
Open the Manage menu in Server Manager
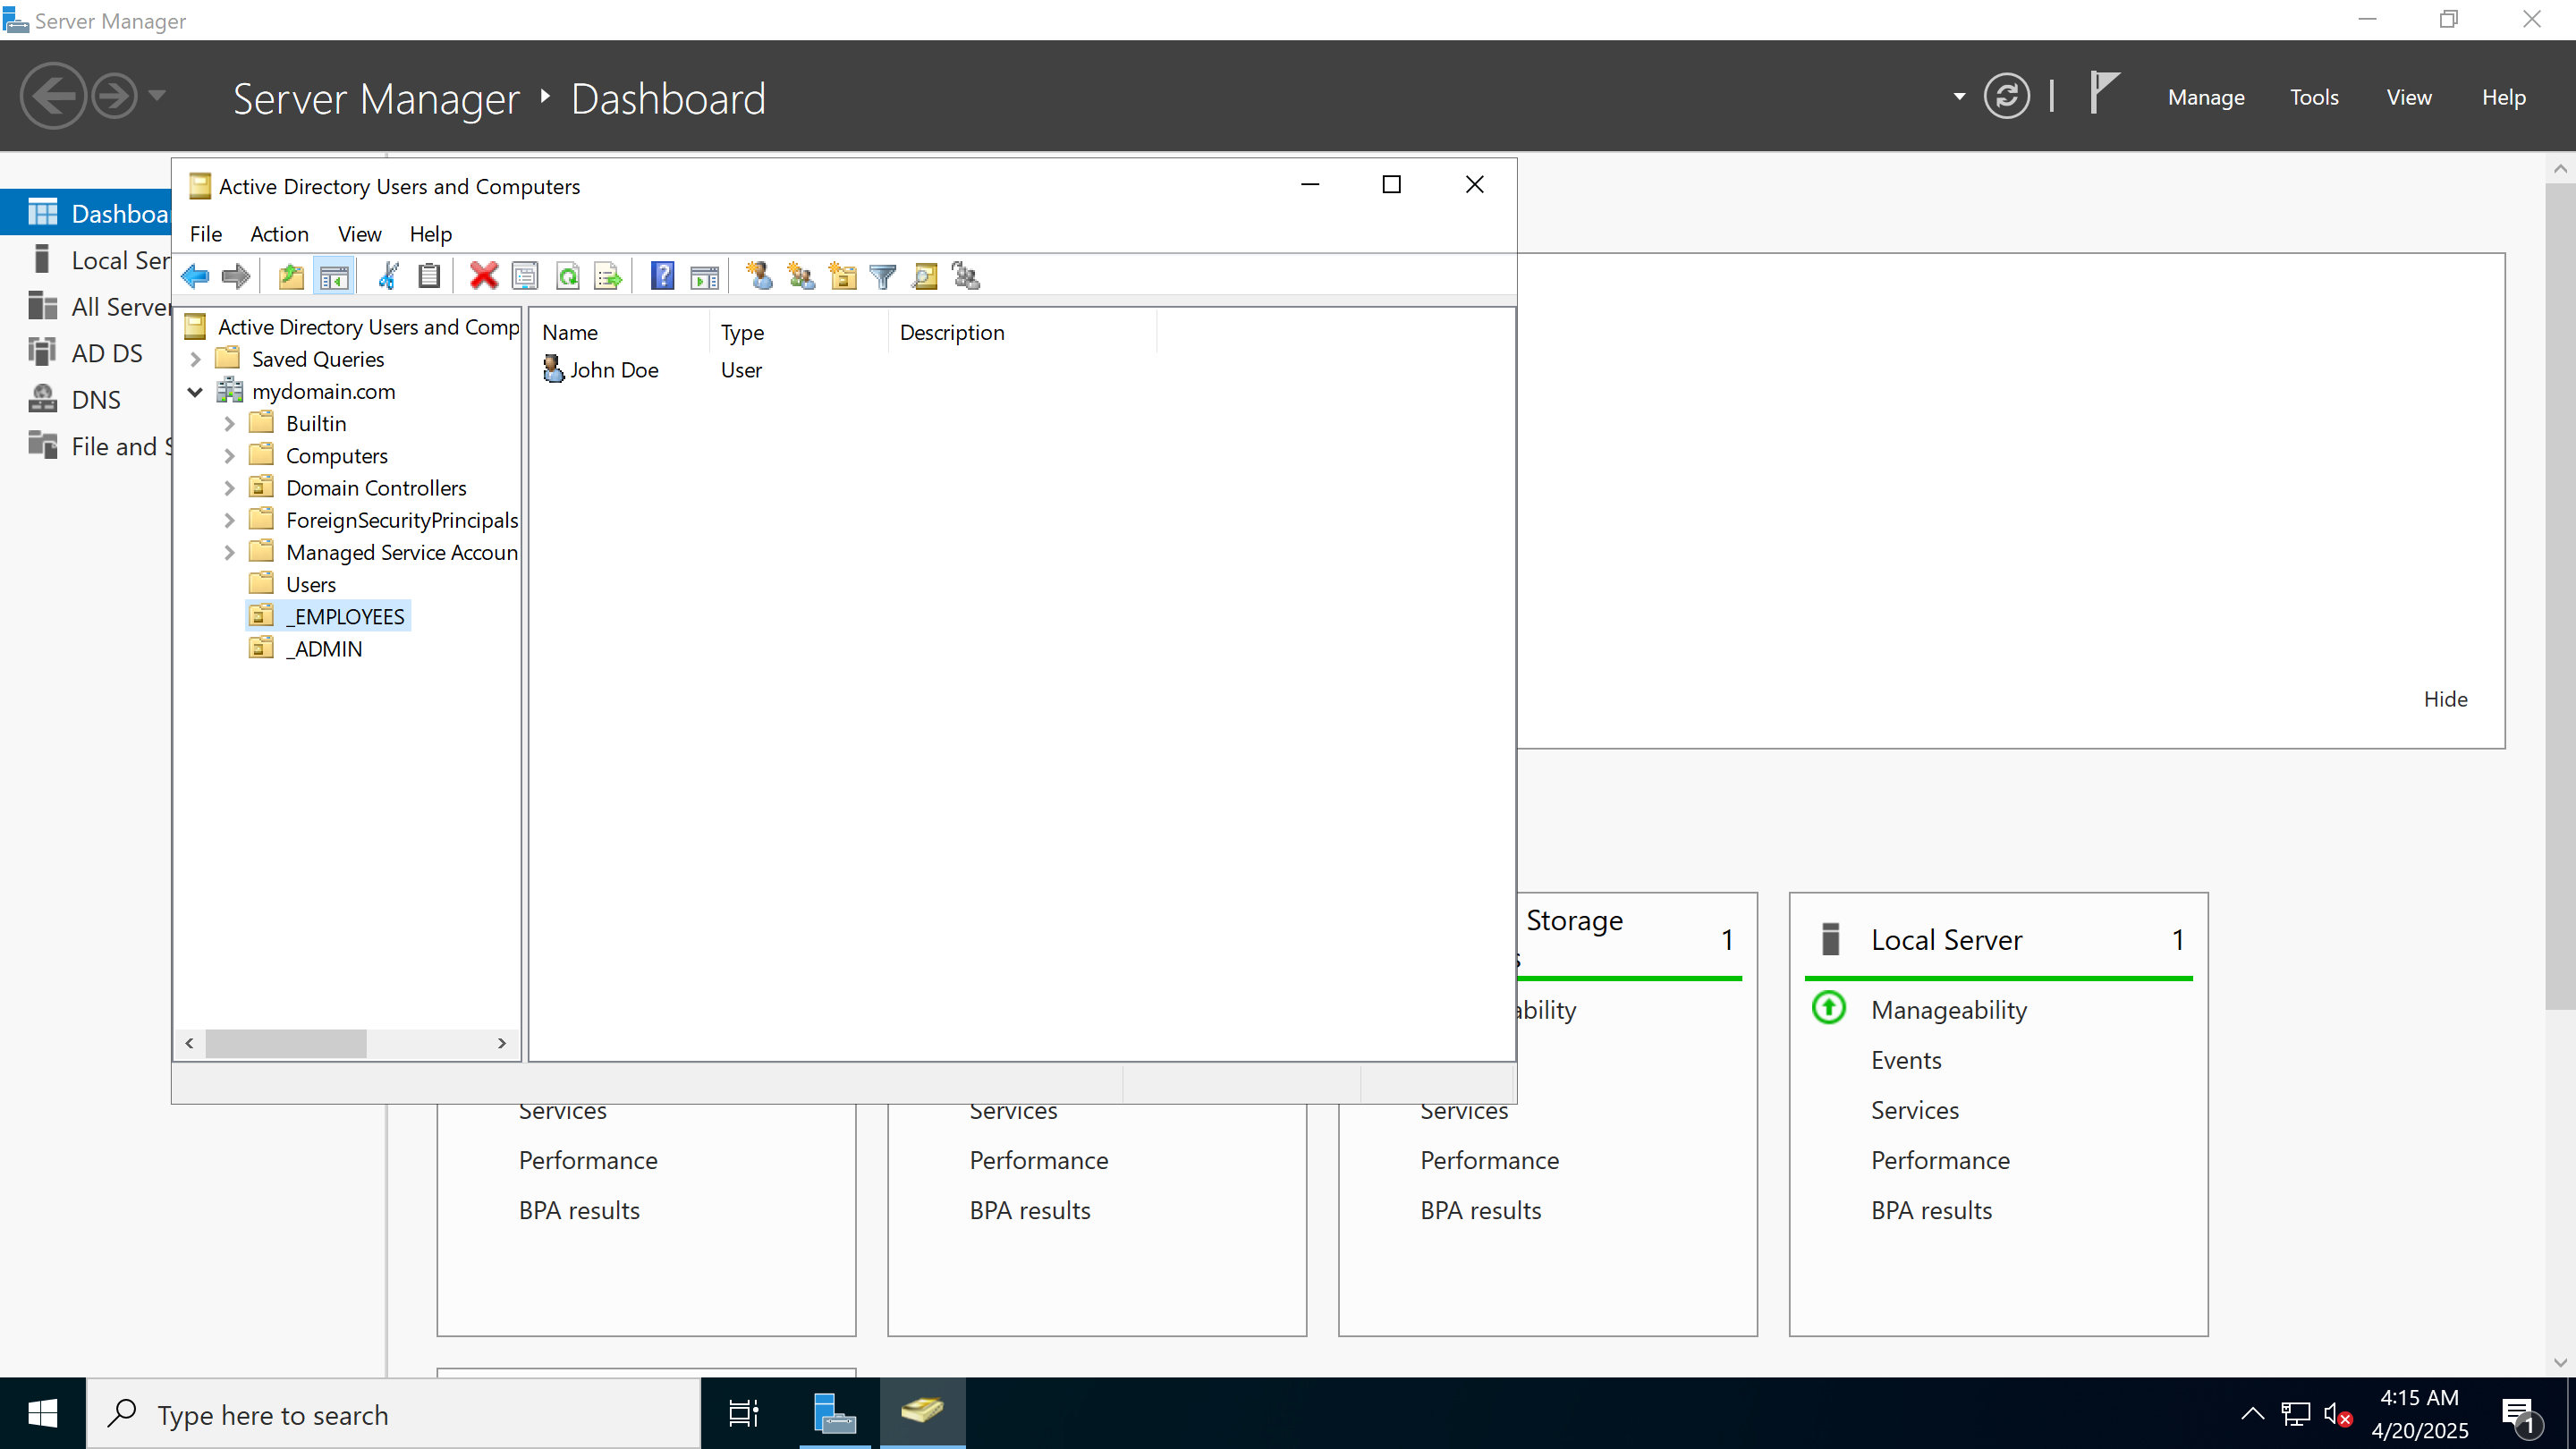tap(2206, 97)
